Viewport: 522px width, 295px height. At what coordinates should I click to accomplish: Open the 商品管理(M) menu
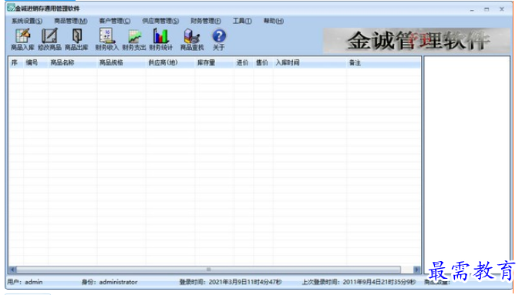pos(71,21)
